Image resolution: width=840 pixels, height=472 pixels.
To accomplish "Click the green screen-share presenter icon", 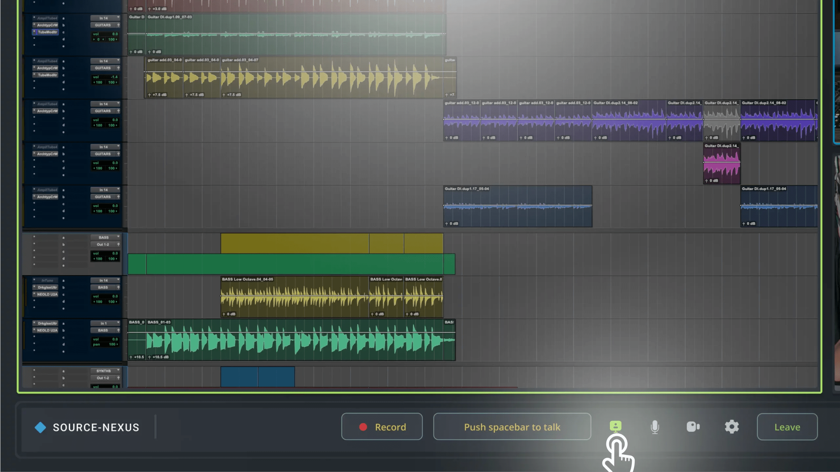I will (616, 426).
